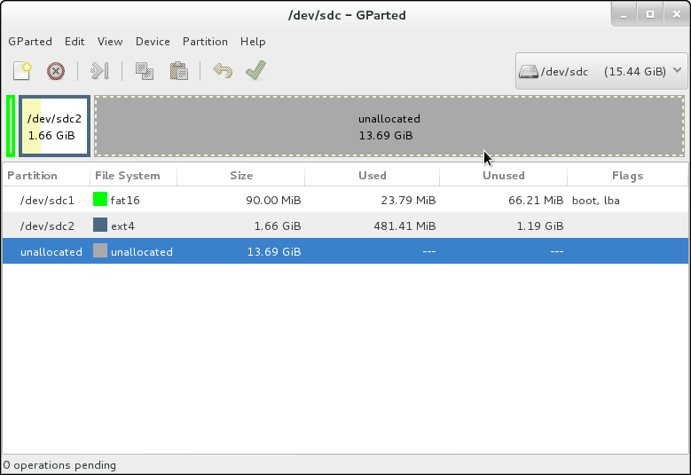691x475 pixels.
Task: Click the 23.79 MiB used value
Action: point(408,201)
